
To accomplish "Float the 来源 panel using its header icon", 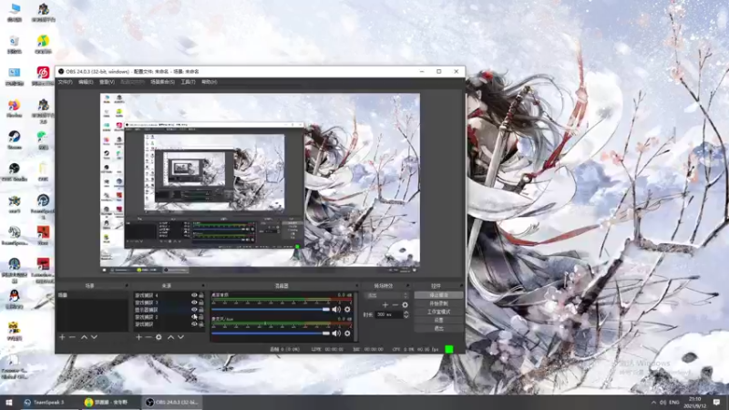I will 202,286.
